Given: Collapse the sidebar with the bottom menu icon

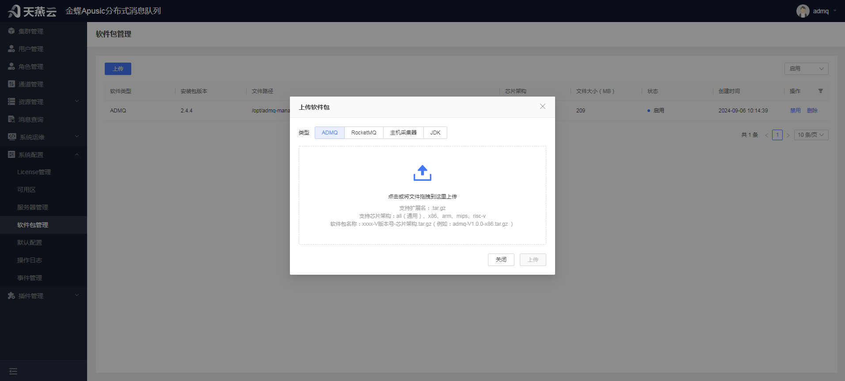Looking at the screenshot, I should pyautogui.click(x=13, y=371).
